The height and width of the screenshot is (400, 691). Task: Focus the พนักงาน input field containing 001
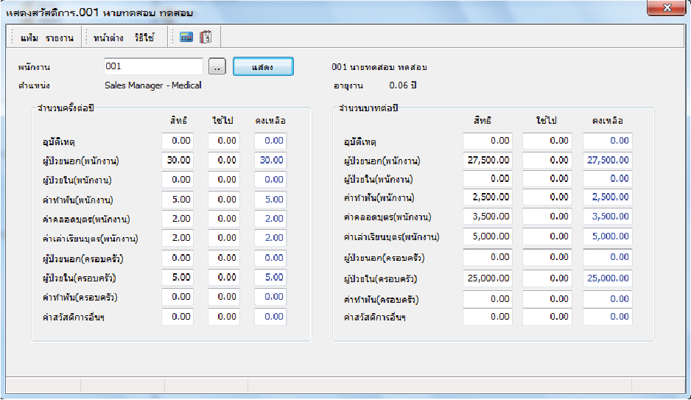point(153,66)
